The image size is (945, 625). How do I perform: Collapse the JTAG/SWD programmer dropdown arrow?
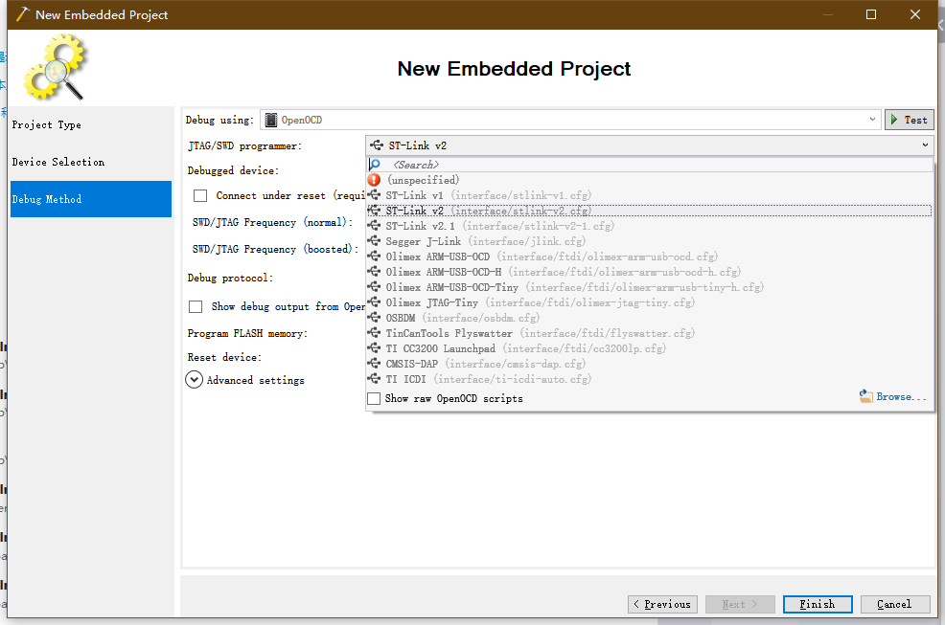925,145
